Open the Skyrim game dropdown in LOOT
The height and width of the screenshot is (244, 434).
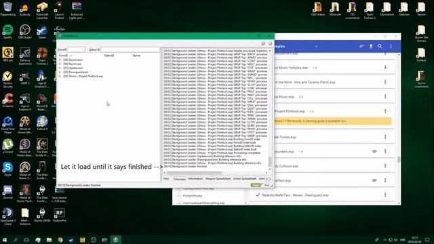[316, 47]
